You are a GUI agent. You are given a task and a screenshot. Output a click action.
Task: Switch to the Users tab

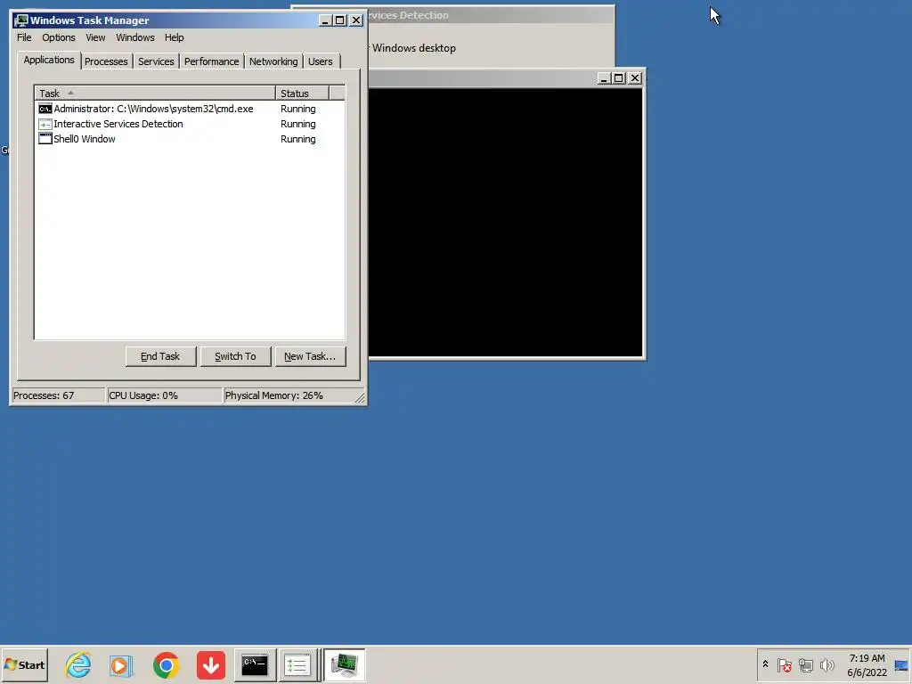click(x=320, y=61)
